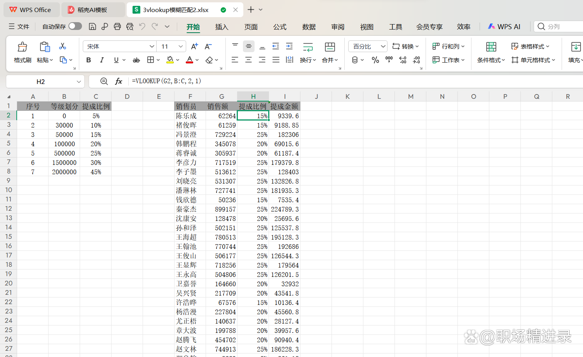Open the File (文件) menu
Viewport: 583px width, 357px height.
(19, 26)
